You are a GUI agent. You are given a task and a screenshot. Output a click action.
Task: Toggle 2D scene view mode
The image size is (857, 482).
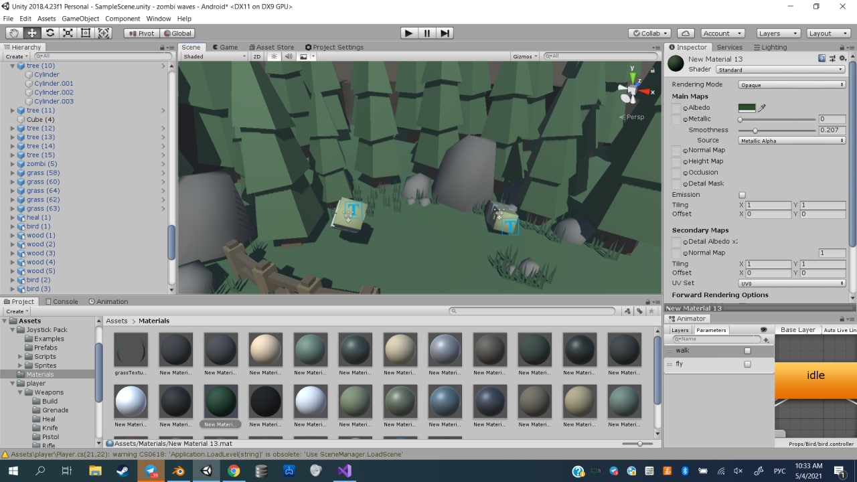pyautogui.click(x=257, y=56)
